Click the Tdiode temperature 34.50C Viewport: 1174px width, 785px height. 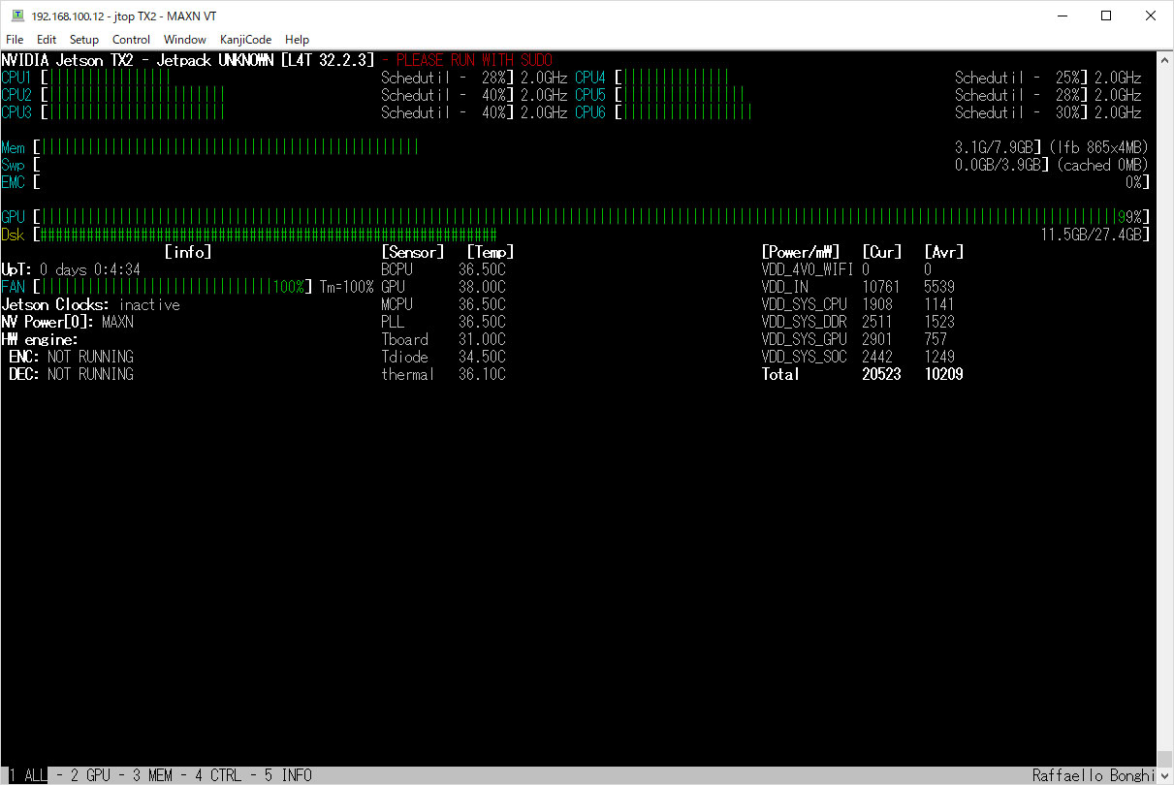(482, 357)
